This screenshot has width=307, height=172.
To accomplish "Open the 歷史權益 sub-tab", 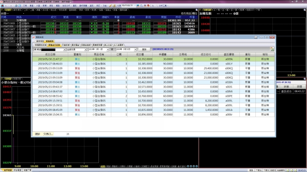I will tap(75, 45).
